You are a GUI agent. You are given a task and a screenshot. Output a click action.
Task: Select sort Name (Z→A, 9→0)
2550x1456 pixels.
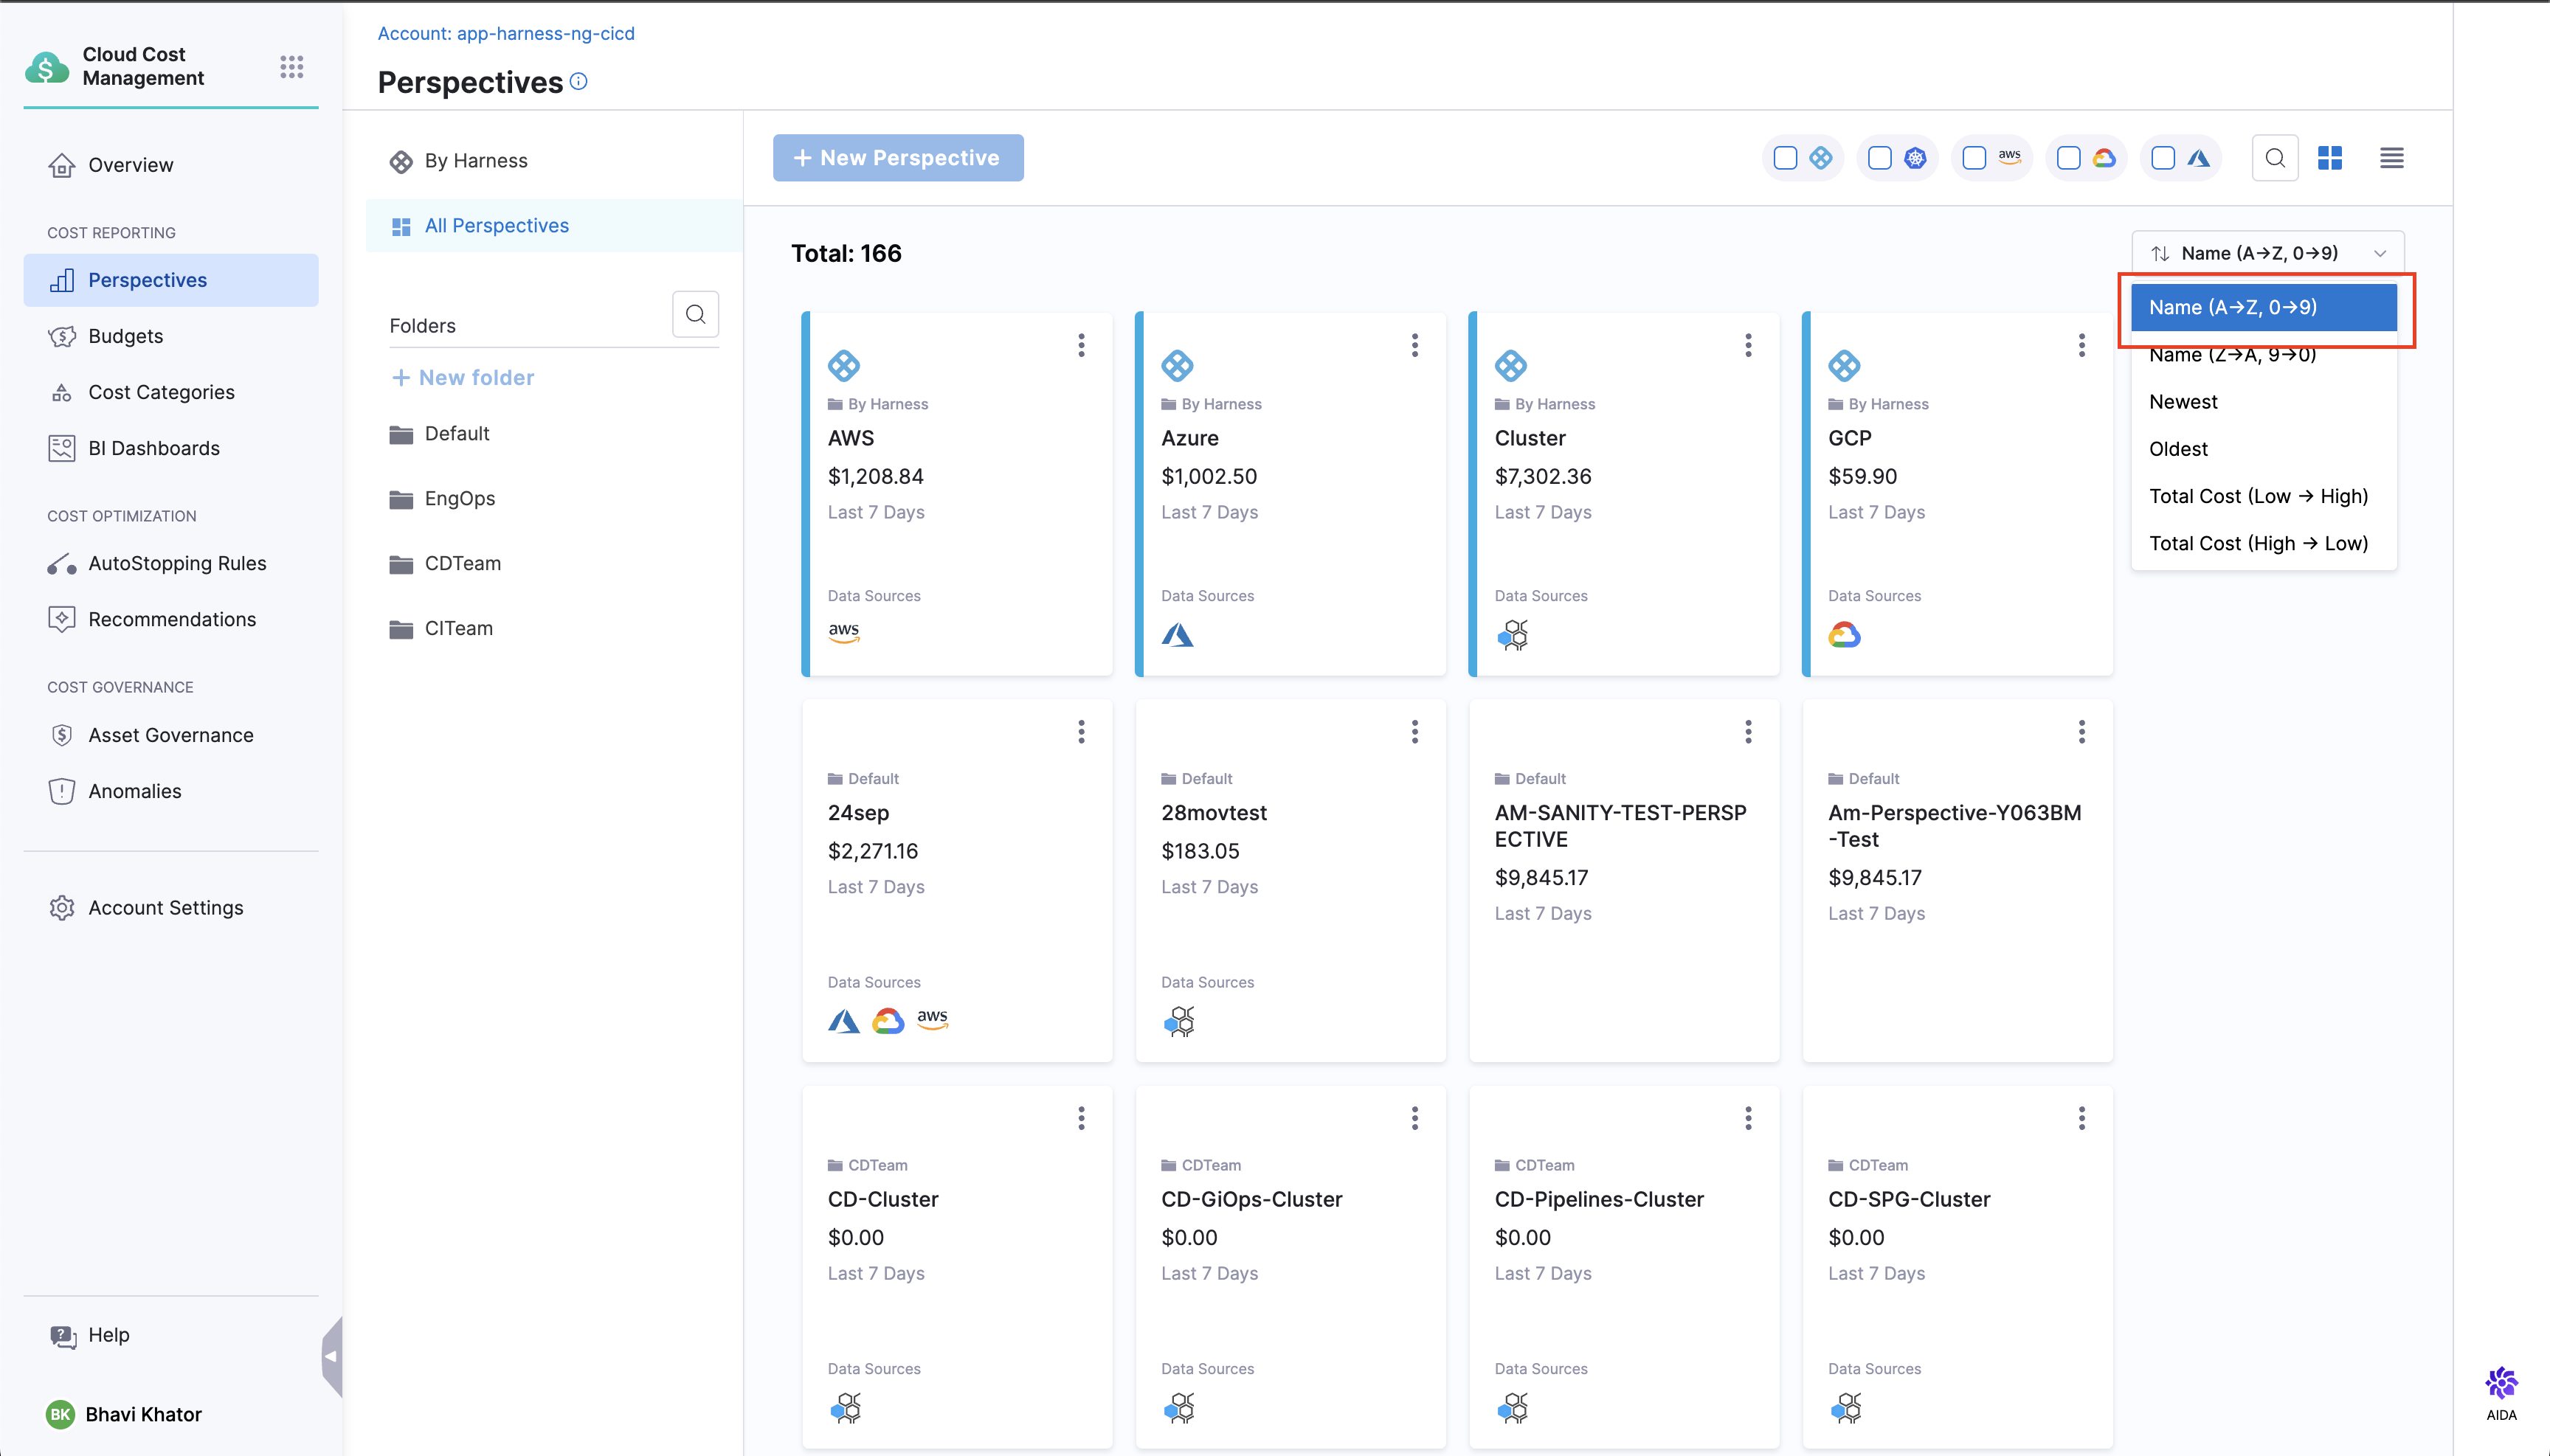2263,354
